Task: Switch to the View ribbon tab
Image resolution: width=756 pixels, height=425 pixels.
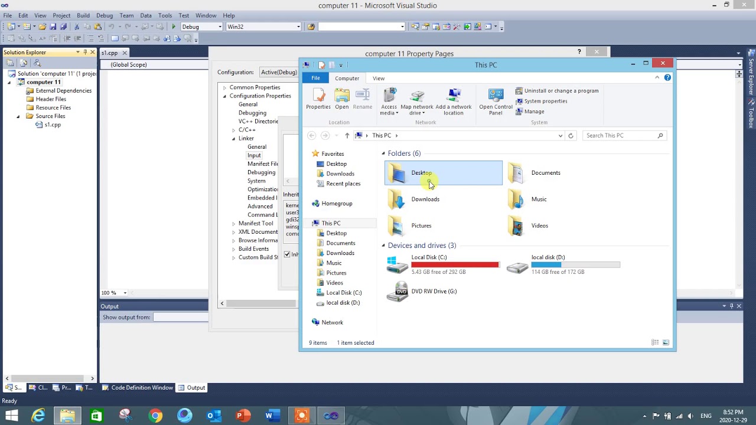Action: 379,78
